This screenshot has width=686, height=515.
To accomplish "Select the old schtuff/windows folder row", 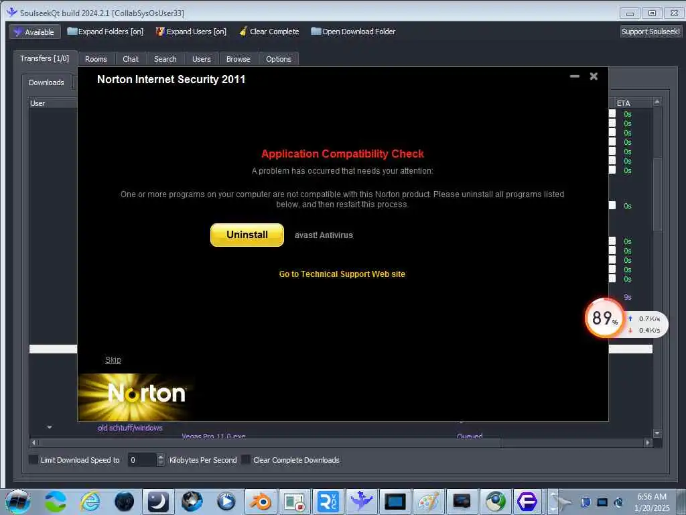I will tap(130, 428).
